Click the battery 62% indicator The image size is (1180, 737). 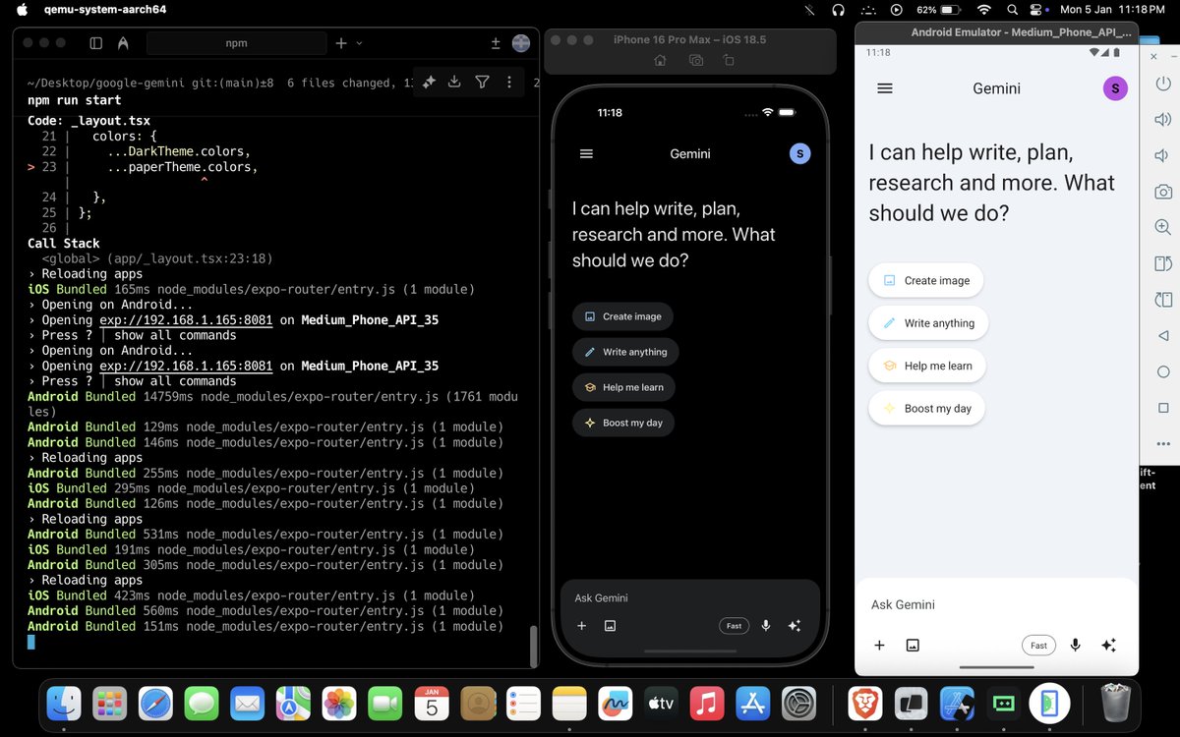point(939,9)
